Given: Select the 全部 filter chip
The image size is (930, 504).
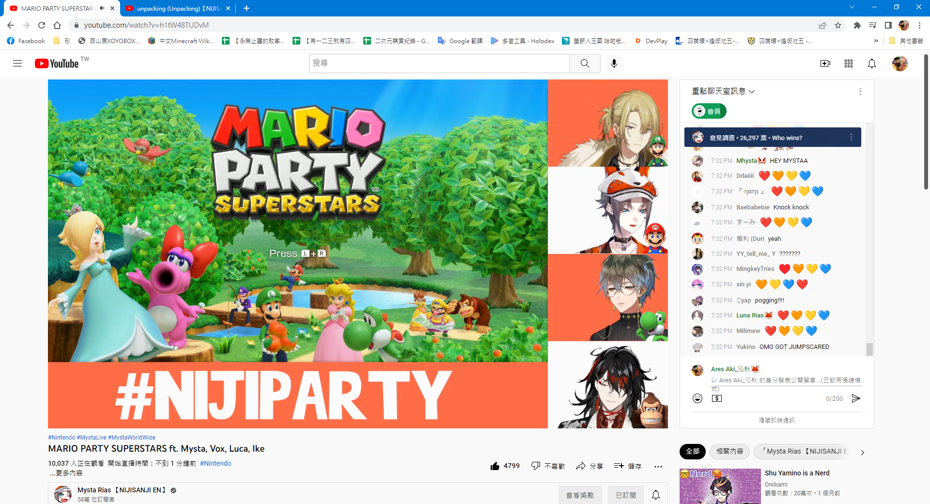Looking at the screenshot, I should click(x=693, y=451).
